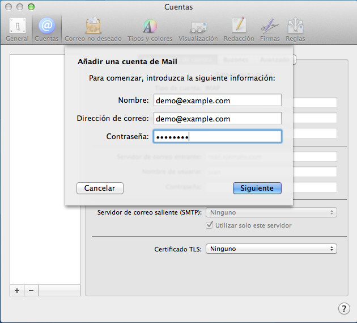The width and height of the screenshot is (357, 323).
Task: Click the Contraseña password field
Action: [217, 137]
